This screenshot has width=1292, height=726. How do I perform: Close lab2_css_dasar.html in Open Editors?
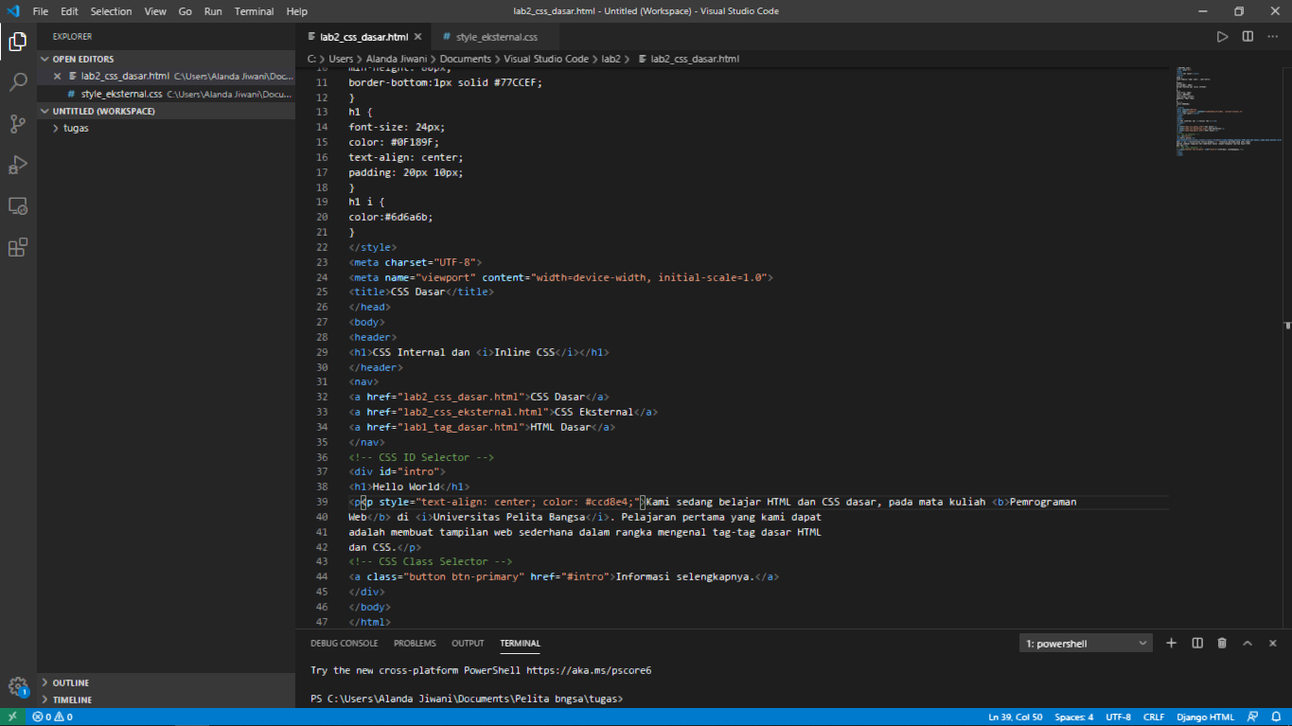57,76
